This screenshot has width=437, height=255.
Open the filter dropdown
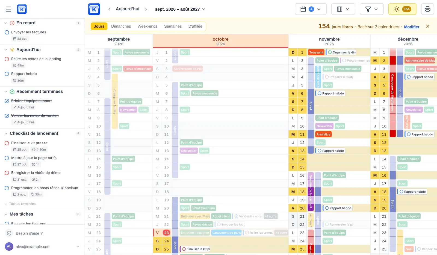[x=371, y=9]
